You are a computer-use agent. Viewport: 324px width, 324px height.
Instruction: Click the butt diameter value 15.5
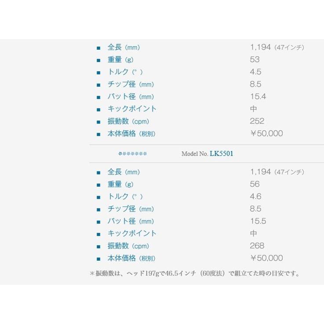258,222
